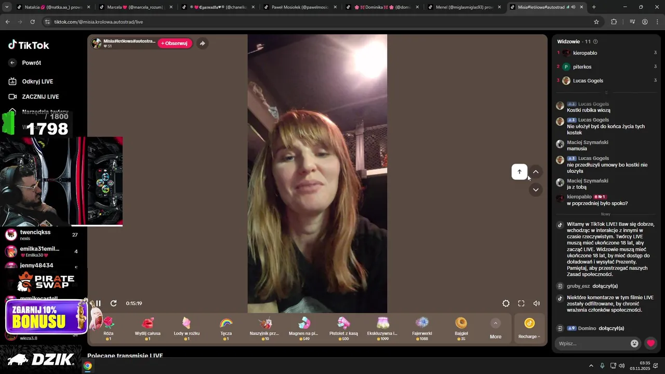Mute the live stream volume
Image resolution: width=665 pixels, height=374 pixels.
click(x=537, y=303)
